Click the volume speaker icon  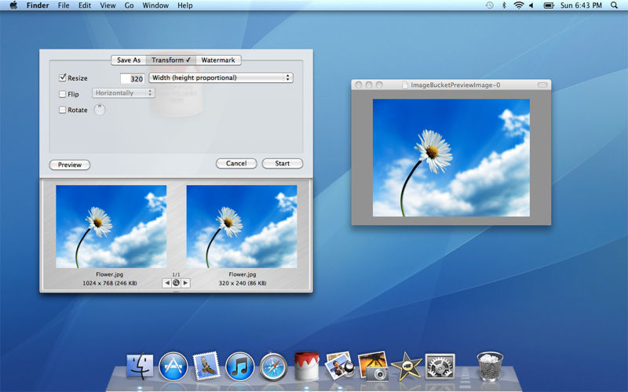coord(531,5)
